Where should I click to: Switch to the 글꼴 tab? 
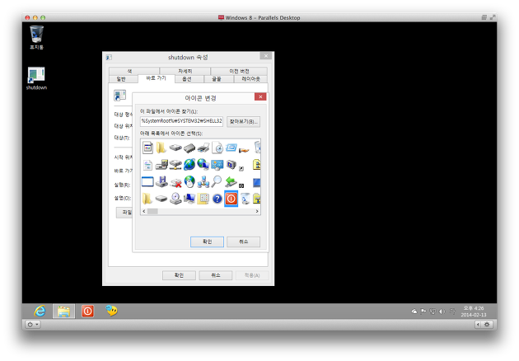(x=217, y=79)
